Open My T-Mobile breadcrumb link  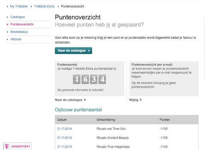click(x=19, y=6)
